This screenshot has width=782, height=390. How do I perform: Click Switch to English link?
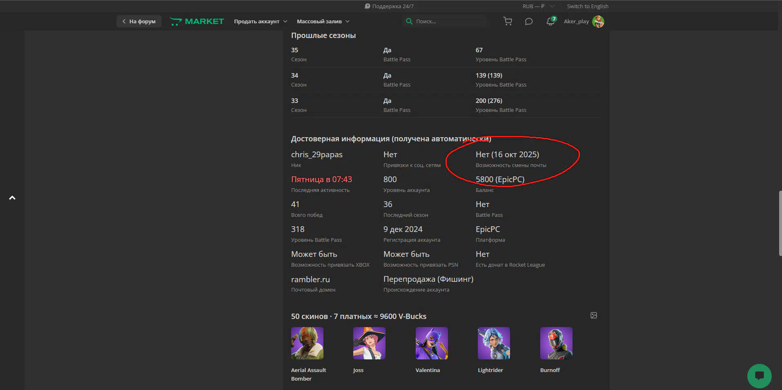587,6
